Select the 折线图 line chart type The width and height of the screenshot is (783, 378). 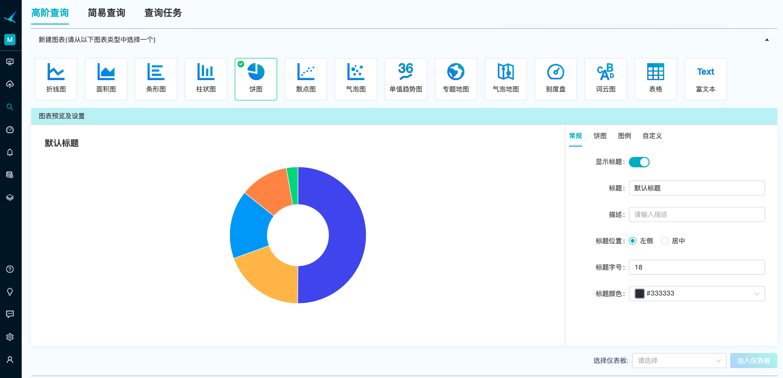click(x=56, y=79)
